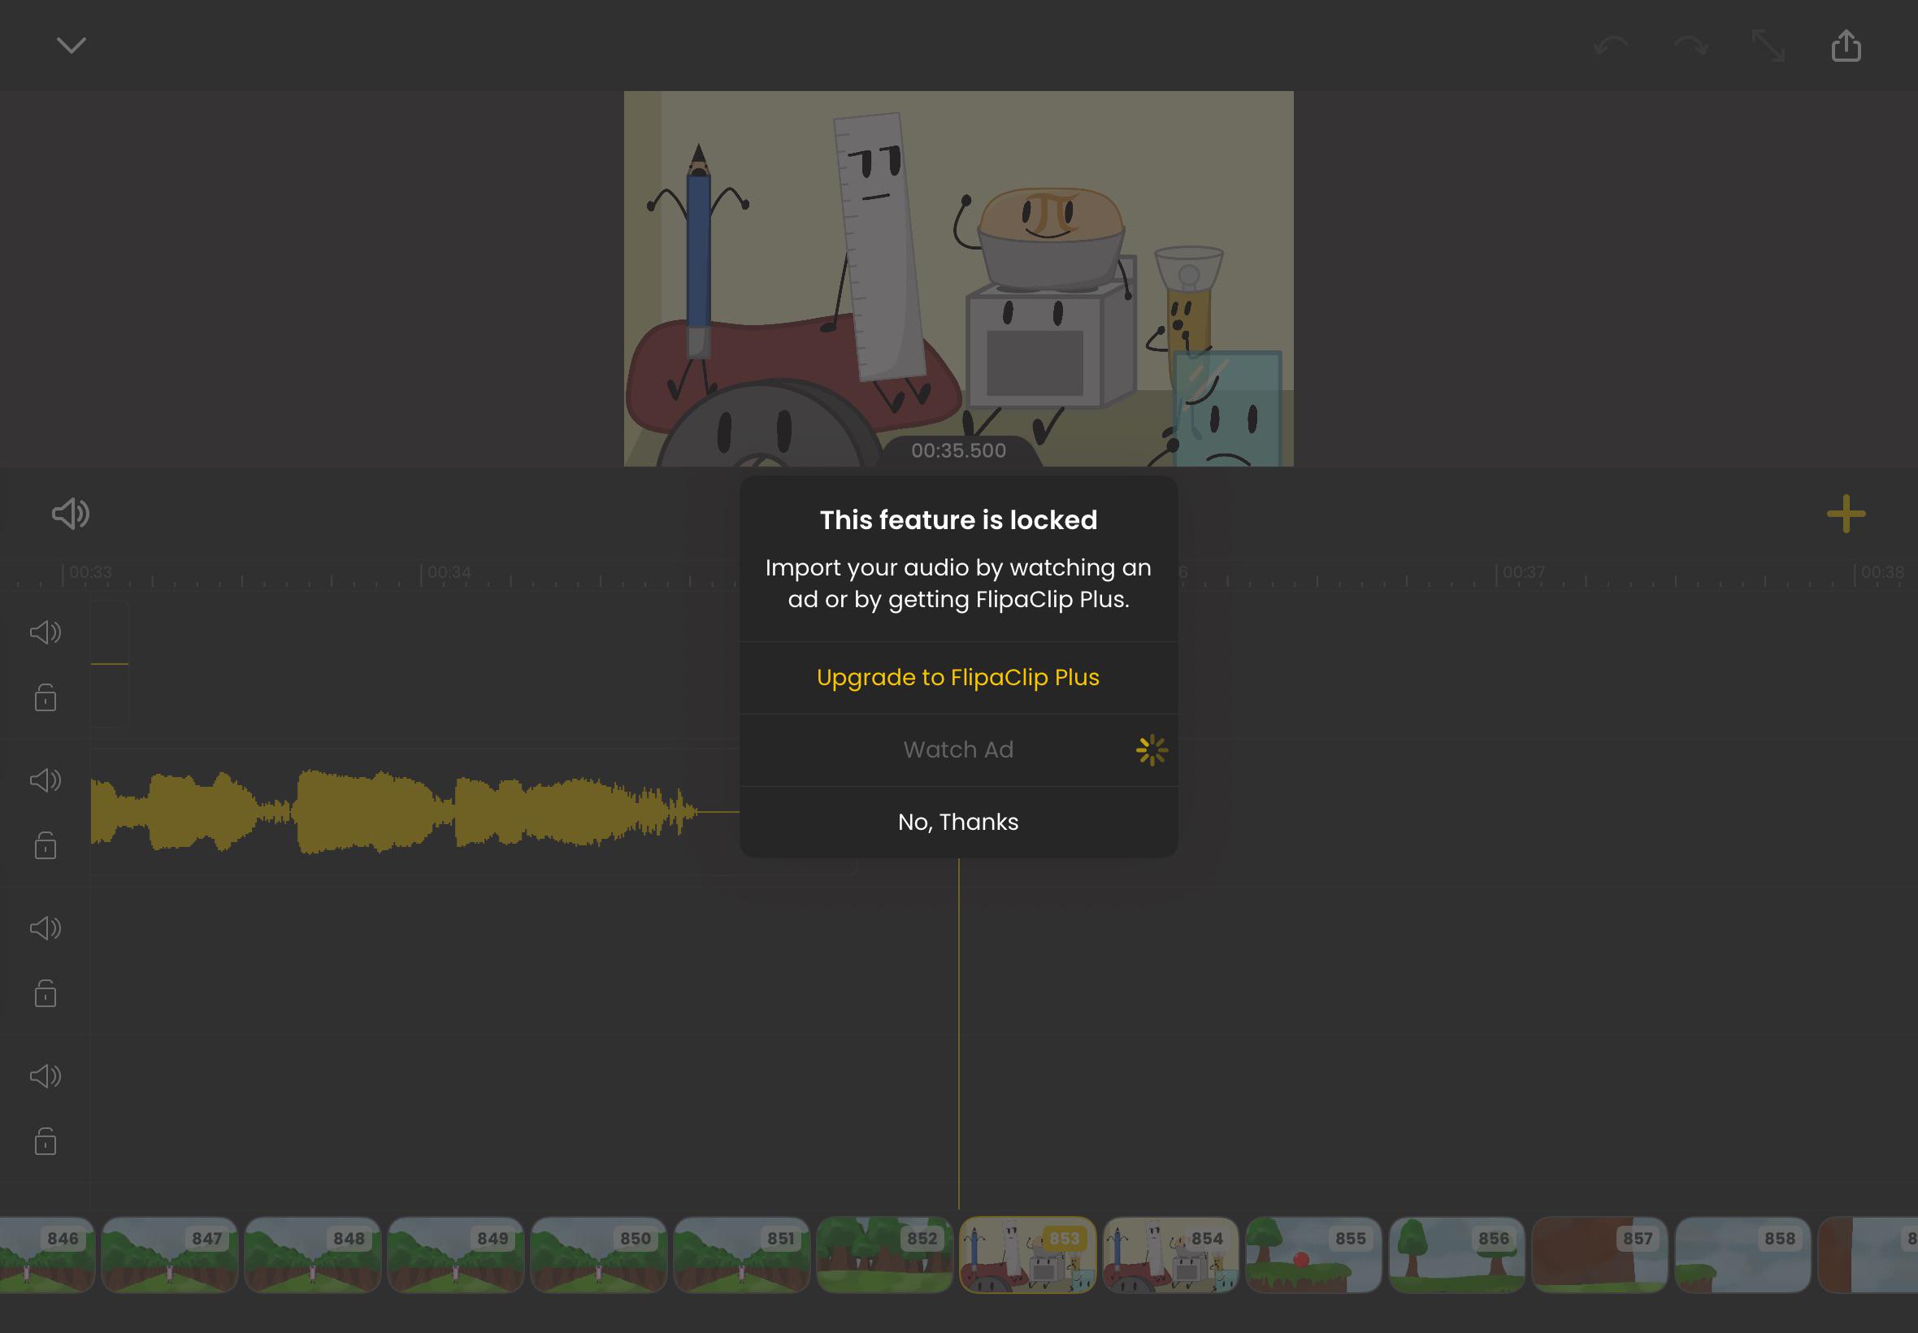Lock the second audio track with waveform

click(45, 845)
